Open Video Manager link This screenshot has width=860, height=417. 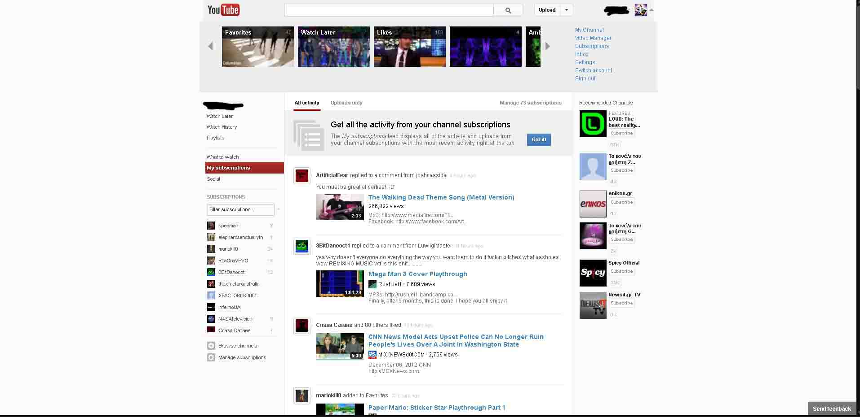click(x=593, y=38)
